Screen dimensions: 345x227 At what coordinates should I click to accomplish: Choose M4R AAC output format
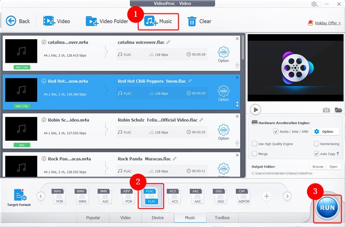105,196
